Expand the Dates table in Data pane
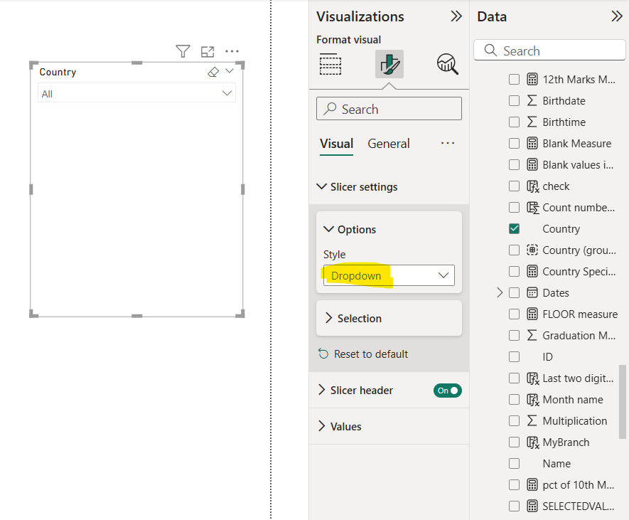 (x=501, y=292)
